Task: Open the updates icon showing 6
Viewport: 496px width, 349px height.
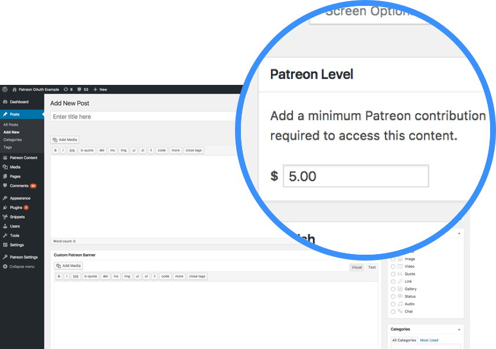Action: point(66,89)
